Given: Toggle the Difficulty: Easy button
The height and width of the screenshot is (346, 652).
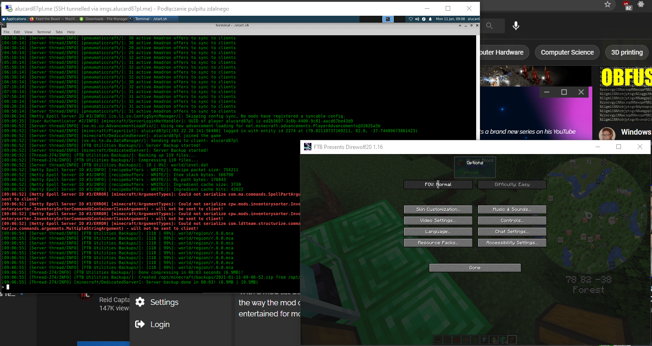Looking at the screenshot, I should pyautogui.click(x=512, y=185).
